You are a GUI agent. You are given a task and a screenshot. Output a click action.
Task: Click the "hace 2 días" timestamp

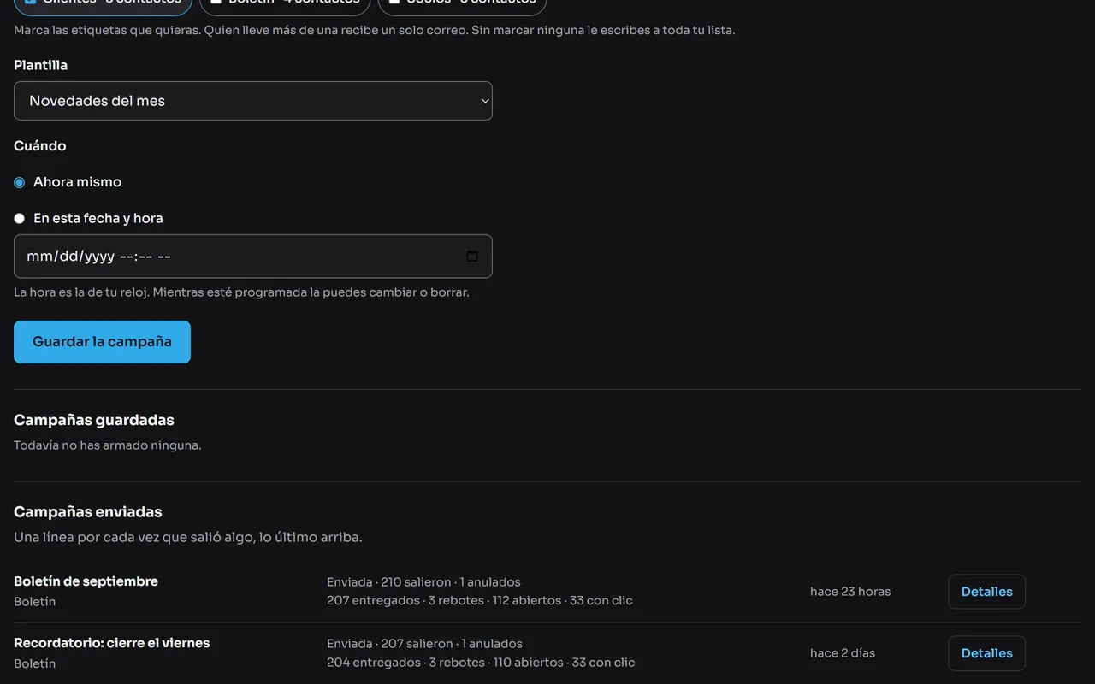click(843, 653)
